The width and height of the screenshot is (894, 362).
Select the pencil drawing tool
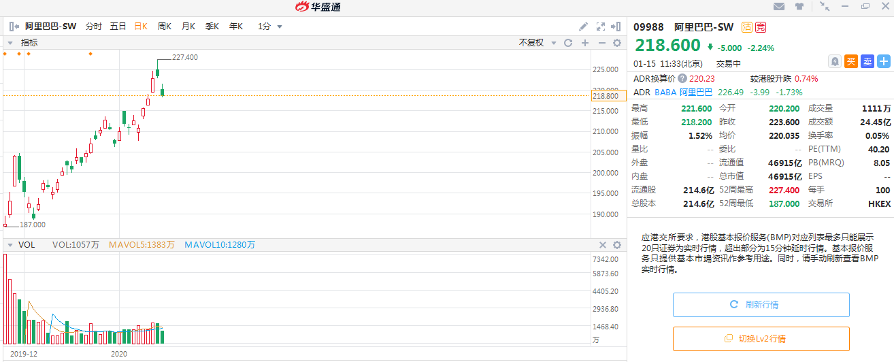click(x=583, y=27)
